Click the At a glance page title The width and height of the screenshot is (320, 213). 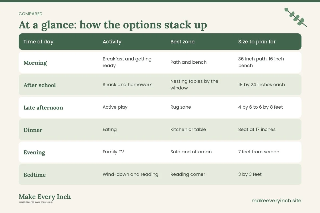[113, 25]
